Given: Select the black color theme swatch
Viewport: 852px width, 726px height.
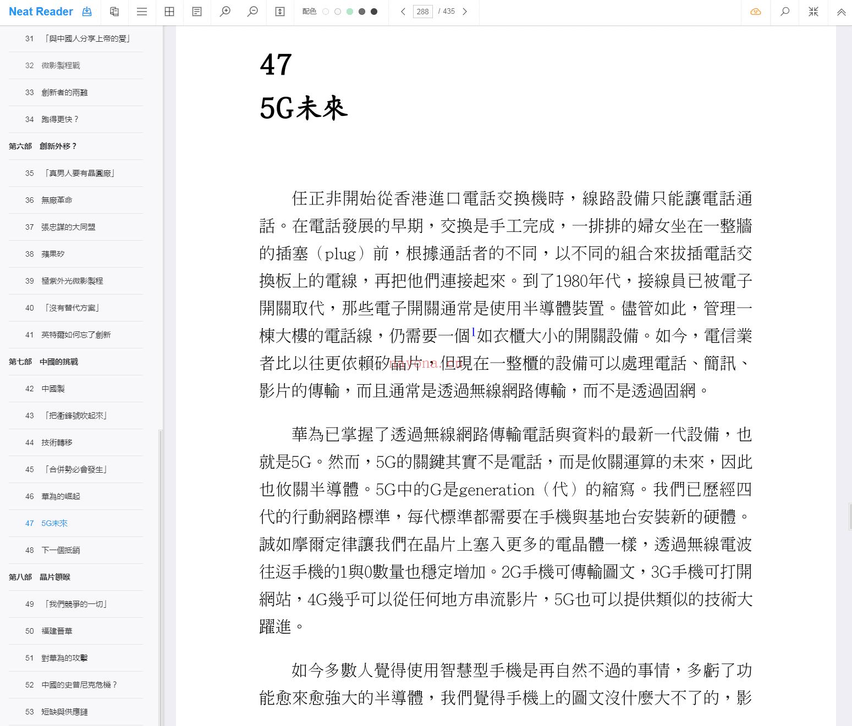Looking at the screenshot, I should click(374, 12).
